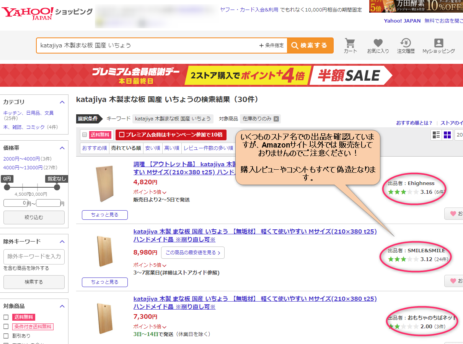463x344 pixels.
Task: Focus the minimum price input box
Action: 16,203
